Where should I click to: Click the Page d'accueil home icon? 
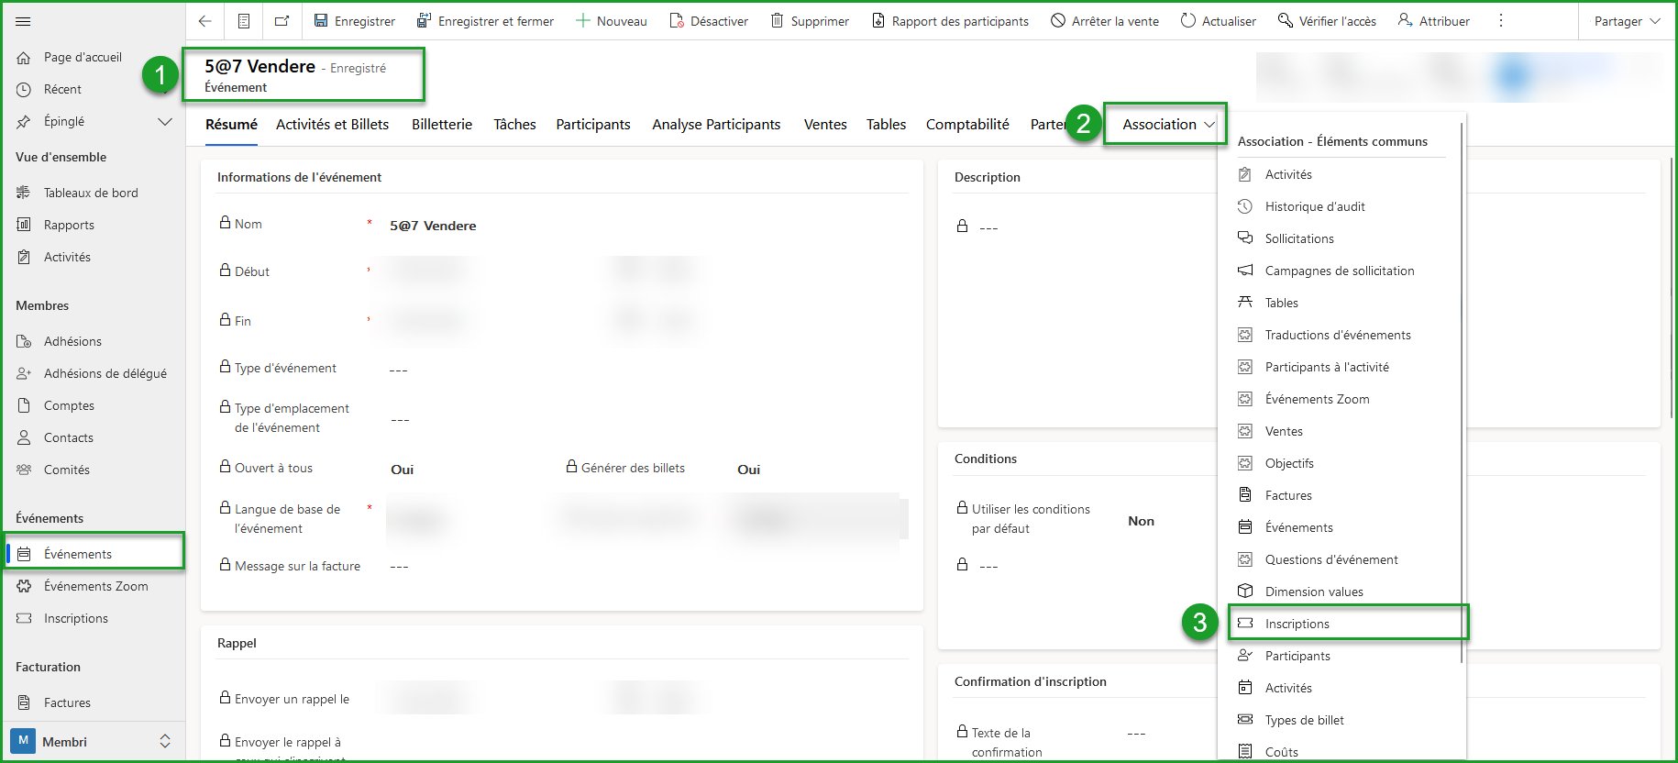[24, 57]
